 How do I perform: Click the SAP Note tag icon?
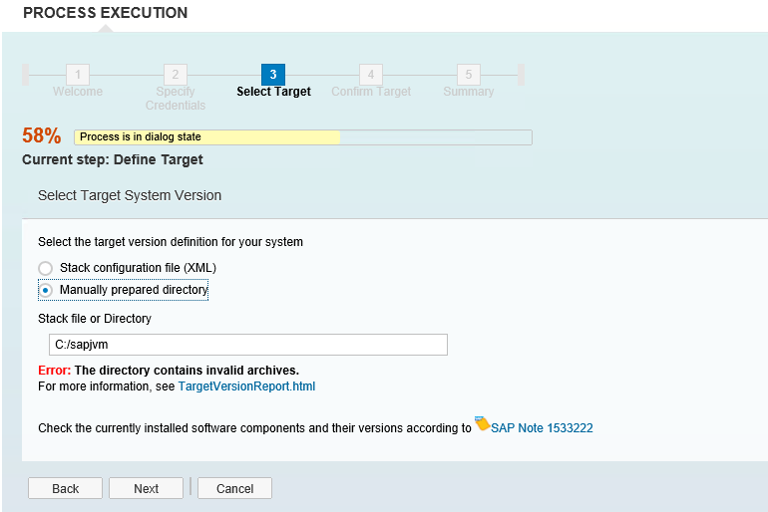(482, 423)
